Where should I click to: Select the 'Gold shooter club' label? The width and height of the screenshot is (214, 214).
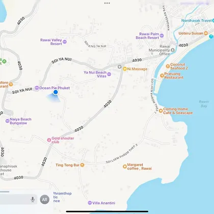63,140
